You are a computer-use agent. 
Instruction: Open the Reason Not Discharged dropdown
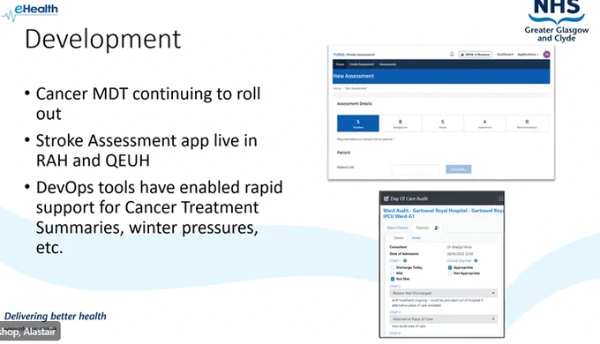(444, 293)
